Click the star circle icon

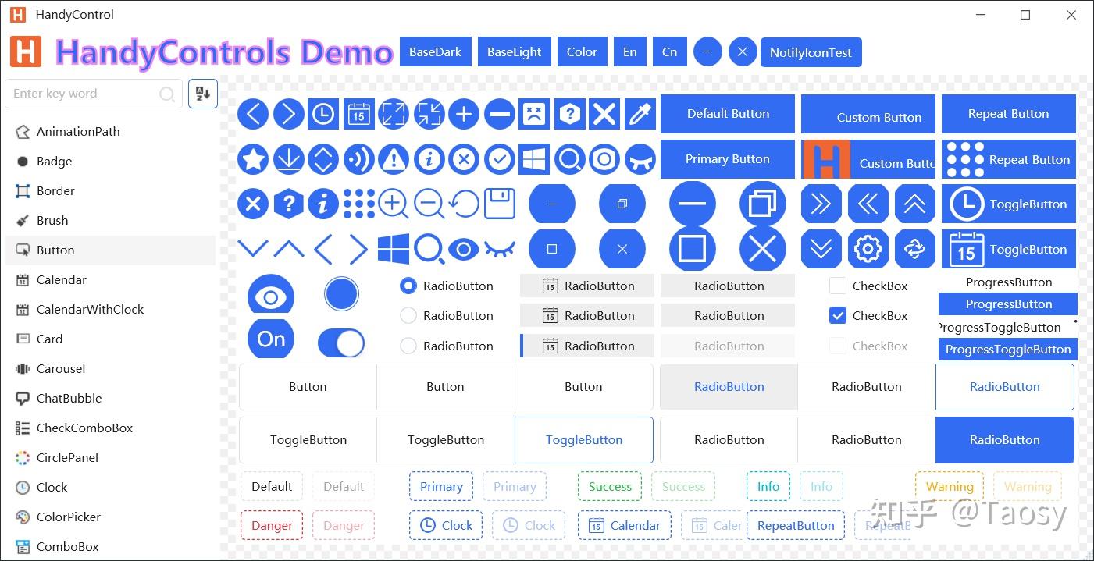tap(252, 159)
